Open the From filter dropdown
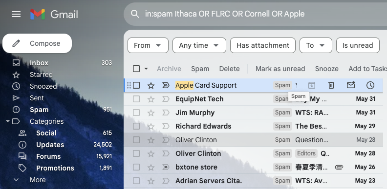387x189 pixels. (148, 45)
